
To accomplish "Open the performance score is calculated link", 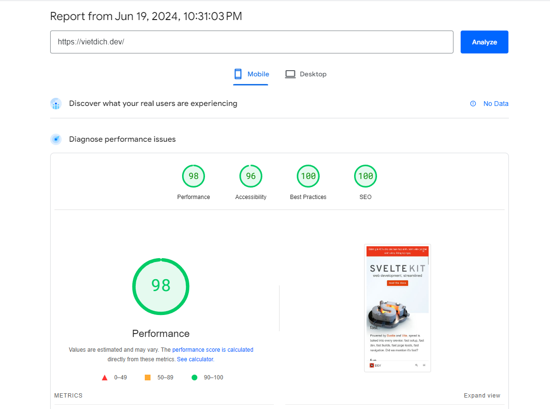I will 213,350.
